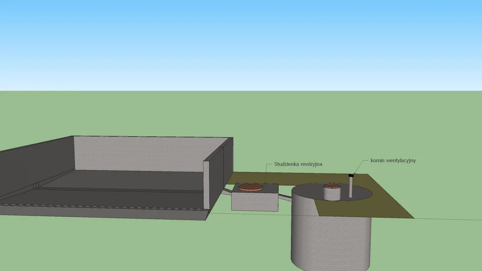482x271 pixels.
Task: Select the front face of the inspection chamber box
Action: tap(255, 201)
